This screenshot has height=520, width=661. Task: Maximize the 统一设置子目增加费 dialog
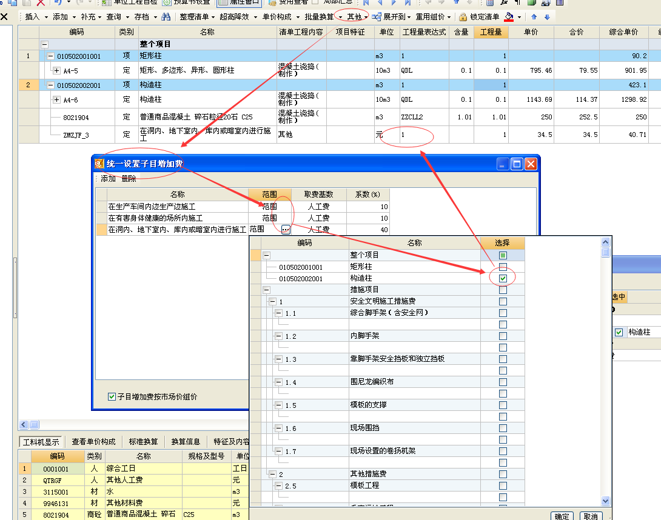517,164
